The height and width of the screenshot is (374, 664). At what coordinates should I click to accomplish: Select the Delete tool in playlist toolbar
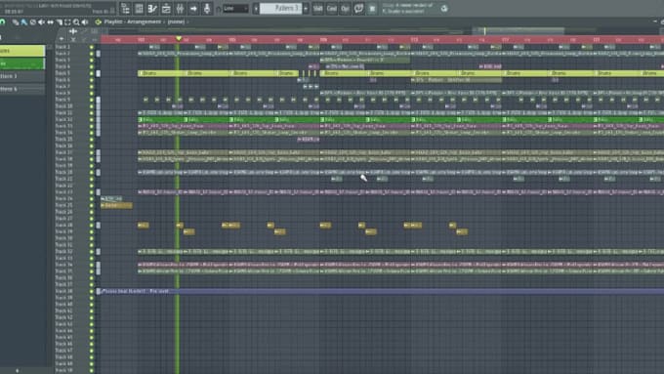point(33,22)
